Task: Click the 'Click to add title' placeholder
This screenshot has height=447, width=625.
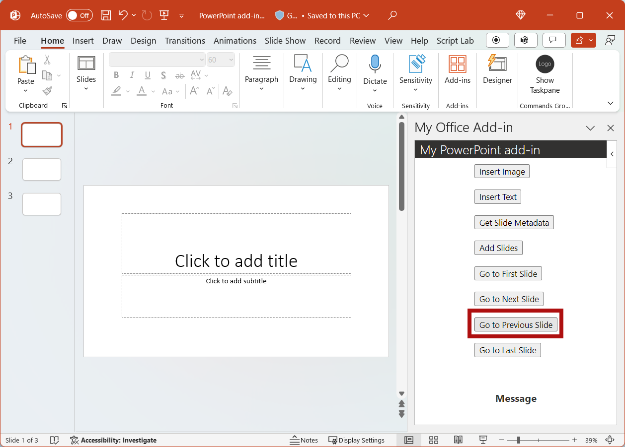Action: pos(236,244)
